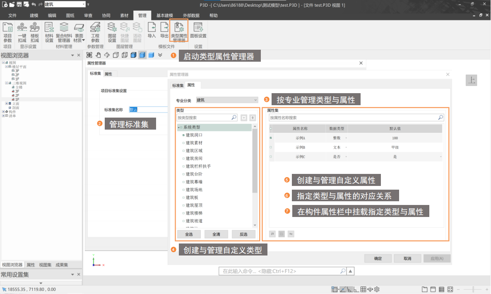Open the 专业分类 dropdown

(x=227, y=100)
